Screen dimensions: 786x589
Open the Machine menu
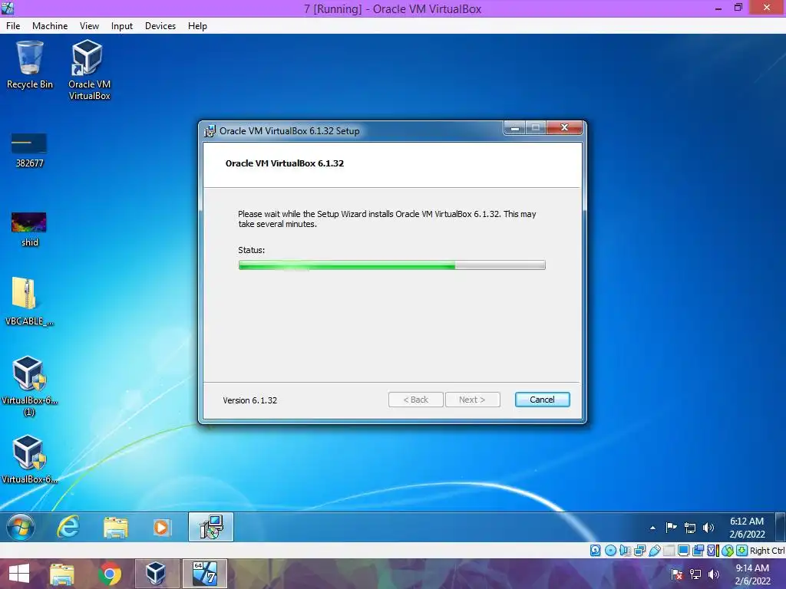click(50, 26)
